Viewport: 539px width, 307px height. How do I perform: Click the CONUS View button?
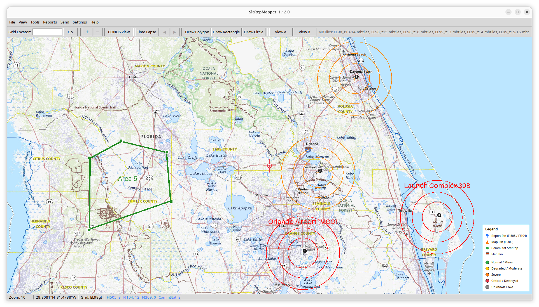(x=119, y=32)
